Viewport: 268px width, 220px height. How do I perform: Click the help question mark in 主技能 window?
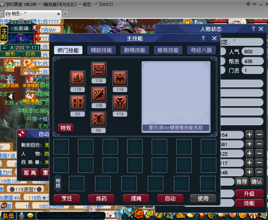click(203, 38)
